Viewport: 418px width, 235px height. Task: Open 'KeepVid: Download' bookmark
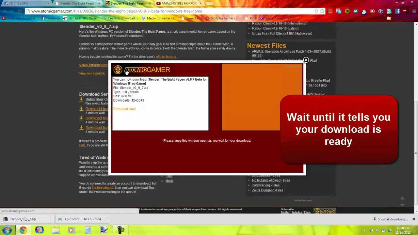120,18
